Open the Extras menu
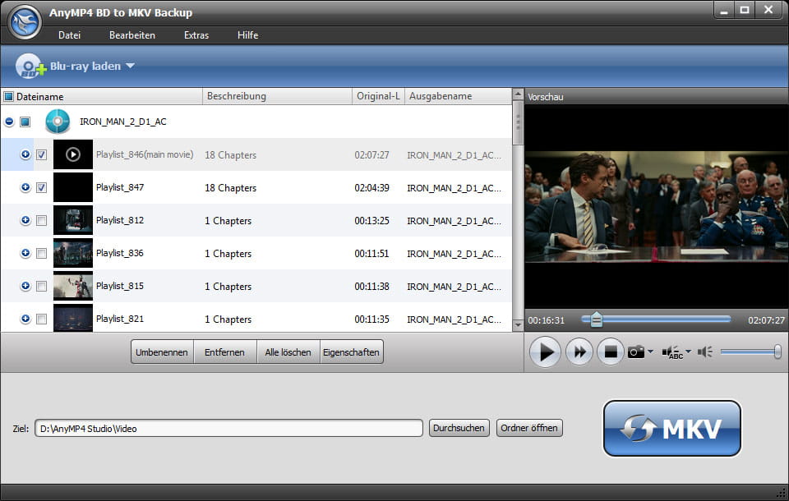The height and width of the screenshot is (501, 789). pos(196,35)
